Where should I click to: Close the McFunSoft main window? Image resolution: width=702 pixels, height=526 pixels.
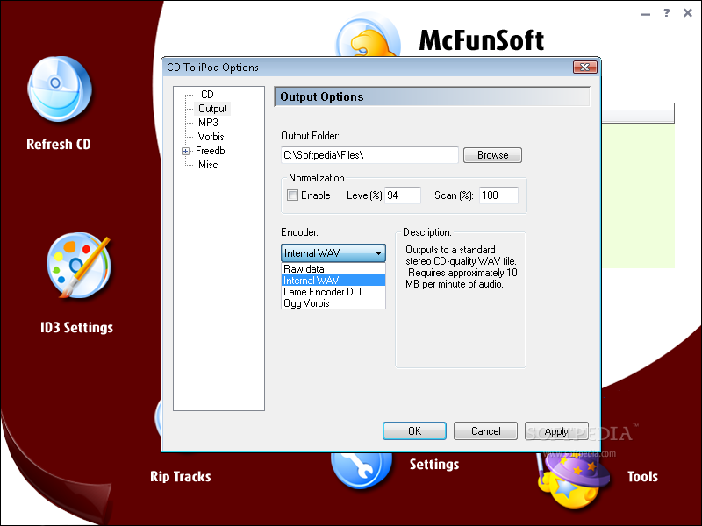[x=688, y=12]
